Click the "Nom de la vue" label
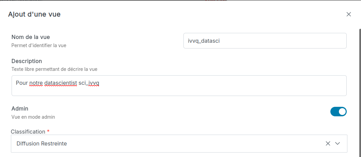The height and width of the screenshot is (157, 361). (x=33, y=37)
